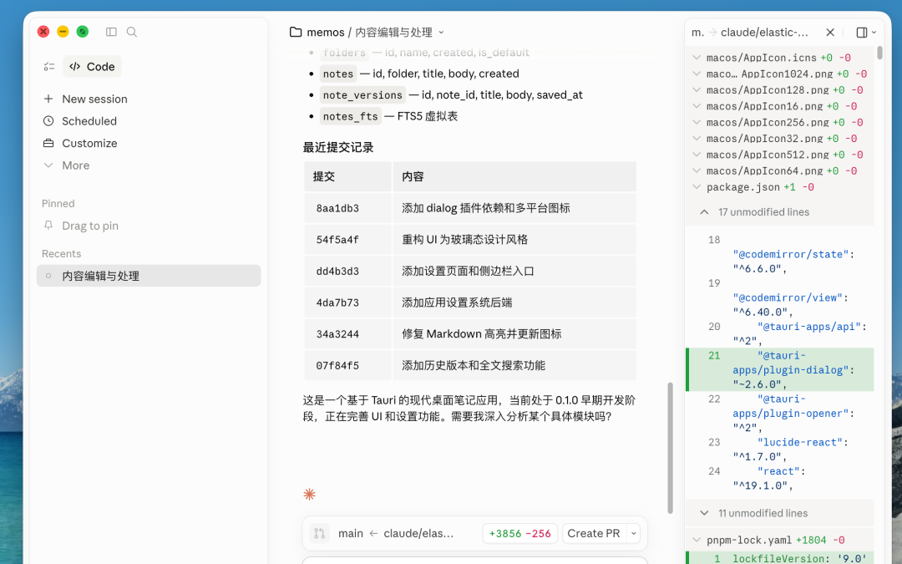Collapse the package.json file diff

pyautogui.click(x=697, y=187)
